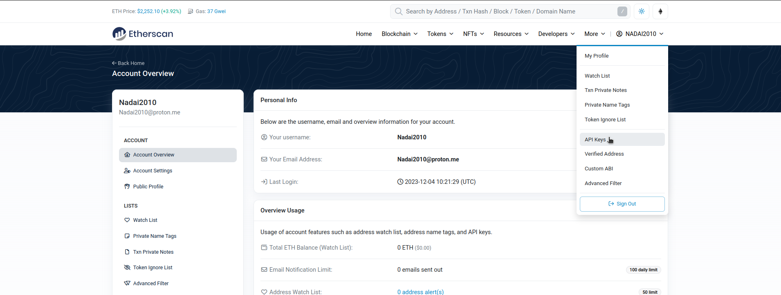Click into the search address input field
This screenshot has width=781, height=295.
tap(510, 11)
